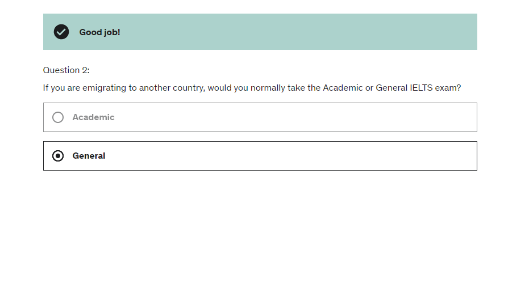
Task: Click the "General" answer label
Action: [x=89, y=156]
